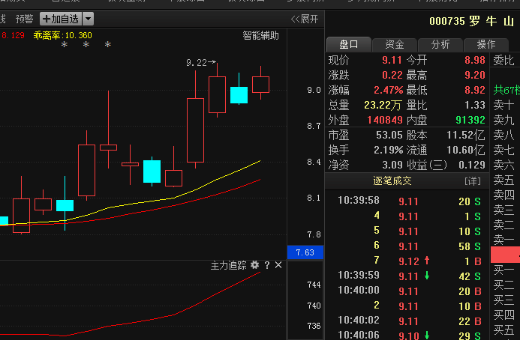Click the 换手 2.19% value
Screen dimensions: 520x340
[x=389, y=150]
